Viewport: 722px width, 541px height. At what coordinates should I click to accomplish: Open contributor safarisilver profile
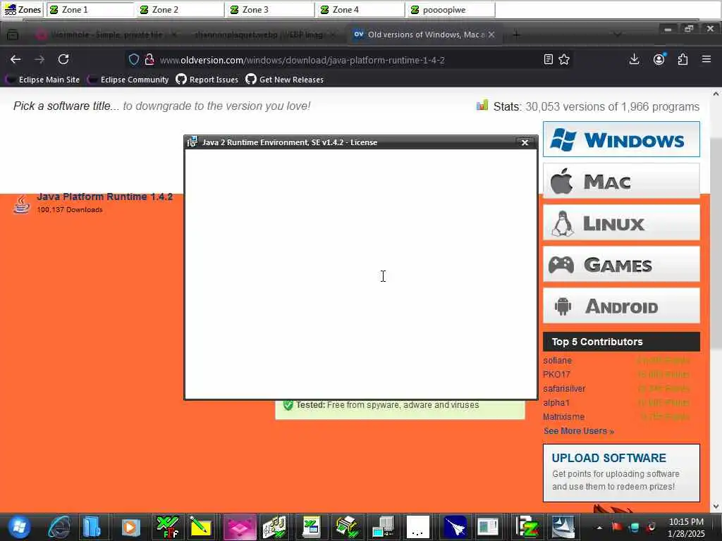pos(564,389)
